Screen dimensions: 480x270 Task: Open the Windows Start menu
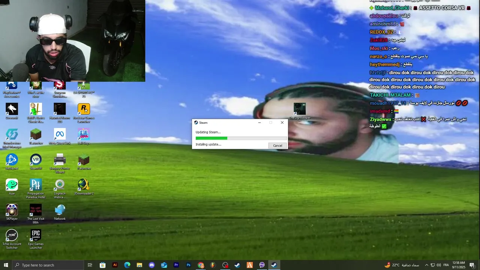click(6, 265)
